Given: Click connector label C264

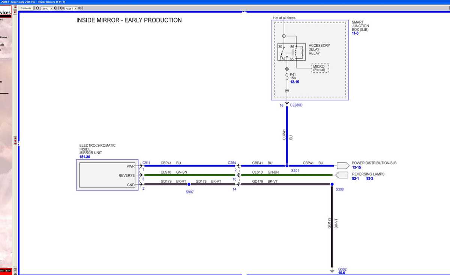Looking at the screenshot, I should click(x=232, y=163).
